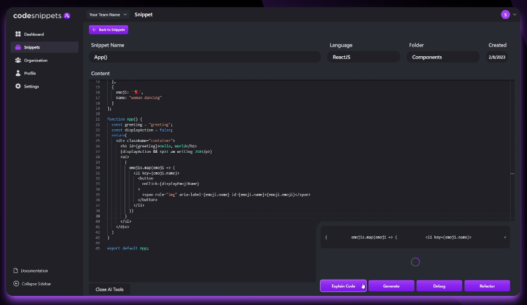Click the Organization people icon
The width and height of the screenshot is (527, 305).
click(18, 60)
